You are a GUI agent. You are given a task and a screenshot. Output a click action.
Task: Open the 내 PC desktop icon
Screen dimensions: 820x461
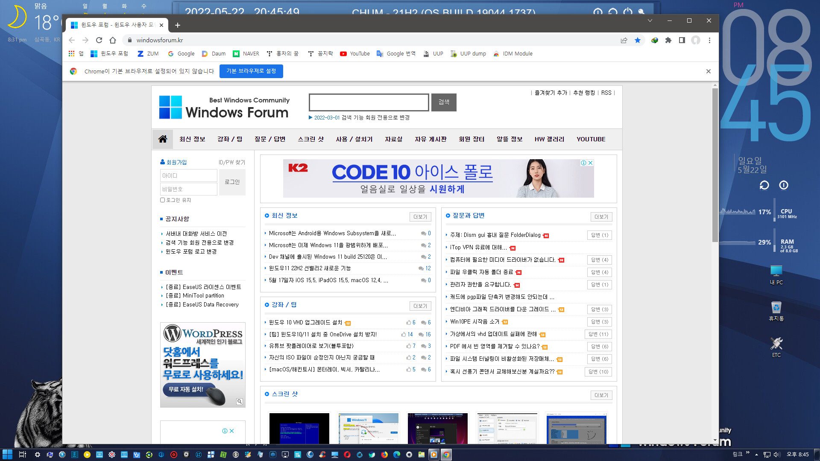point(776,275)
